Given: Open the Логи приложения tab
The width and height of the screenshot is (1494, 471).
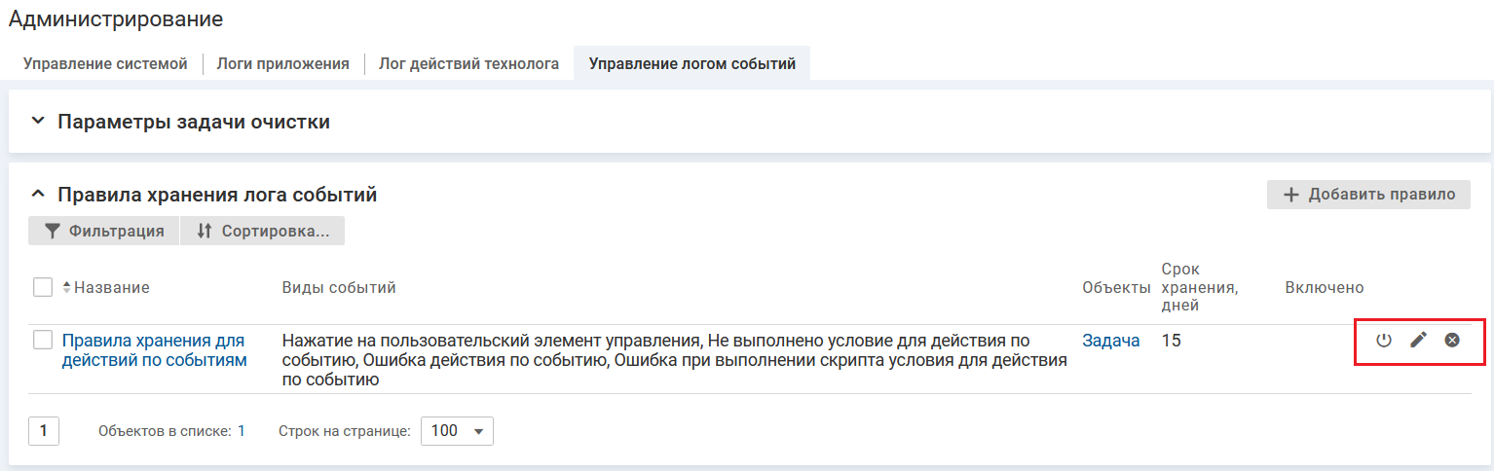Looking at the screenshot, I should [282, 64].
